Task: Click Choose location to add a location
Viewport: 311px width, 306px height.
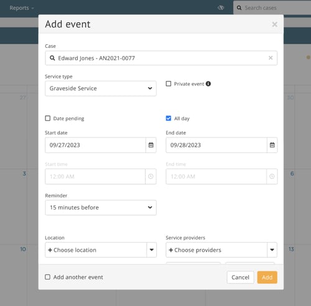Action: point(96,250)
